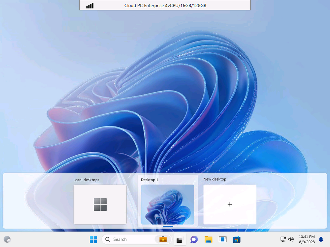Launch Microsoft Store from the taskbar
Viewport: 330px width, 247px height.
(237, 239)
